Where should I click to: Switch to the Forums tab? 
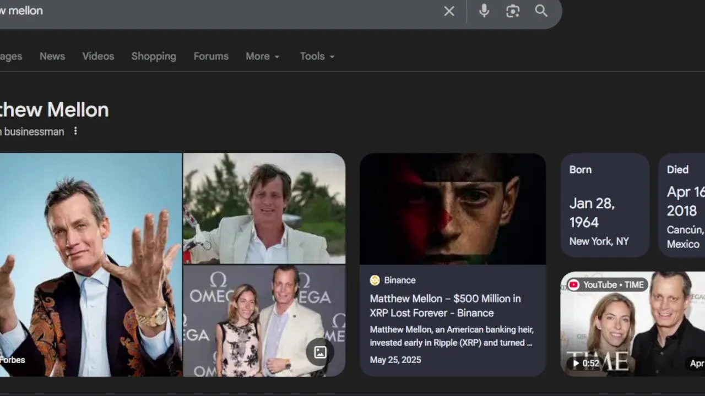click(211, 56)
